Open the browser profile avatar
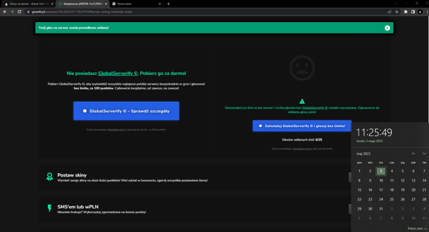The height and width of the screenshot is (232, 429). [420, 12]
